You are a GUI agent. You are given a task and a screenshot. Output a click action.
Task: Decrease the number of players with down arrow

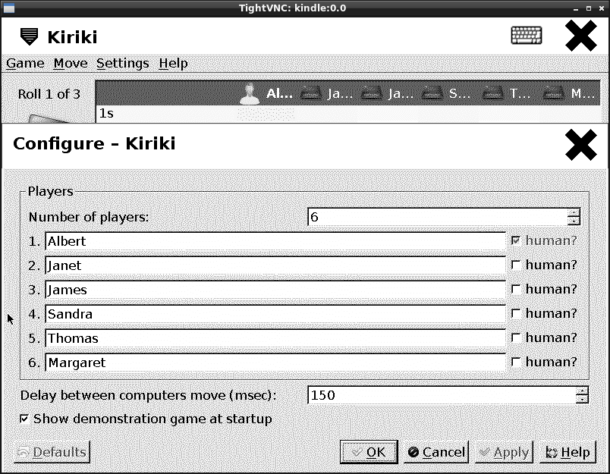574,221
